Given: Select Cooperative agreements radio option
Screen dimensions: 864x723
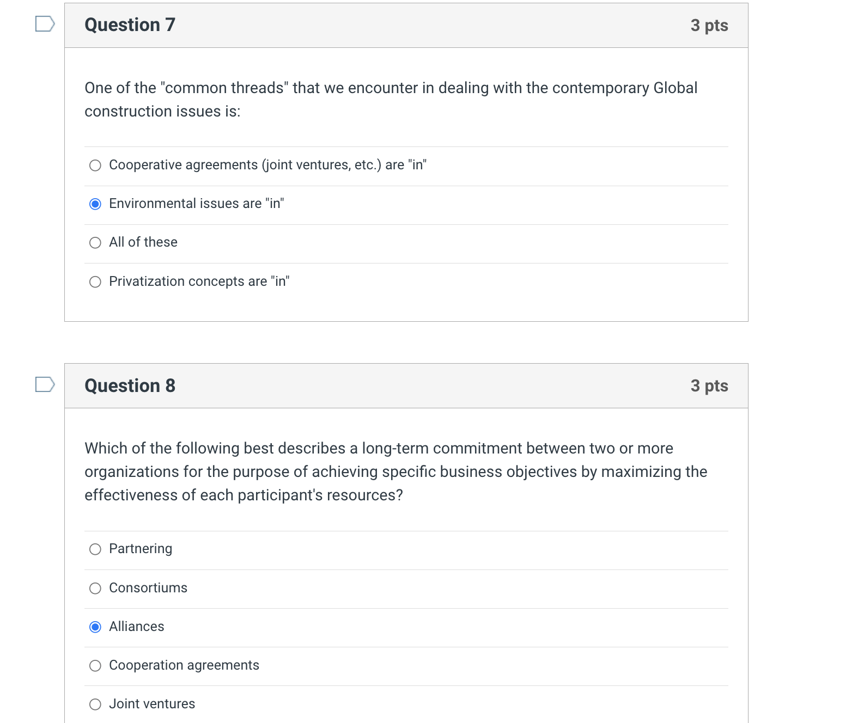Looking at the screenshot, I should pyautogui.click(x=95, y=166).
